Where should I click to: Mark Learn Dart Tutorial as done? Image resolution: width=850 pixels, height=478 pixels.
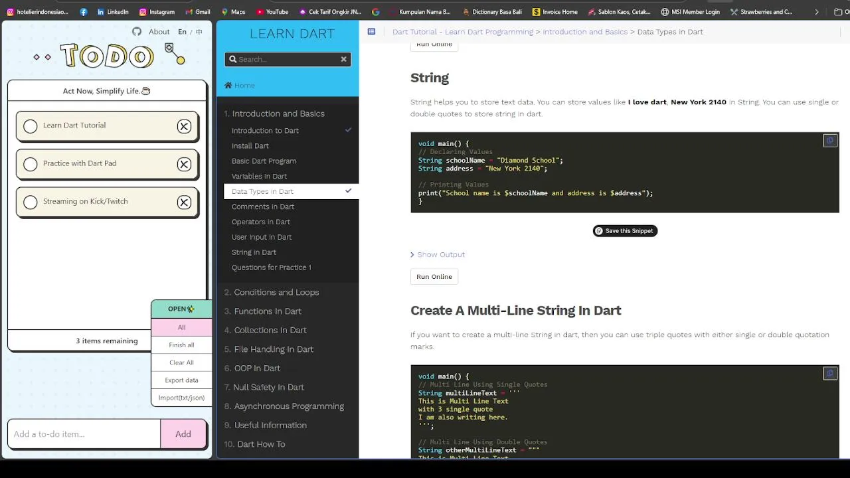(x=31, y=126)
